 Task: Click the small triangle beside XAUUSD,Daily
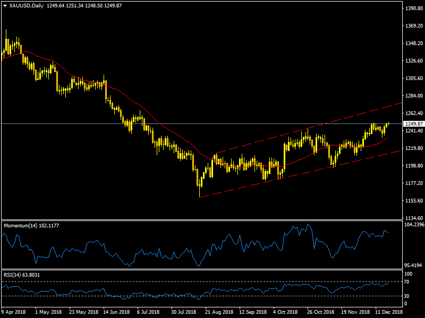[x=5, y=5]
